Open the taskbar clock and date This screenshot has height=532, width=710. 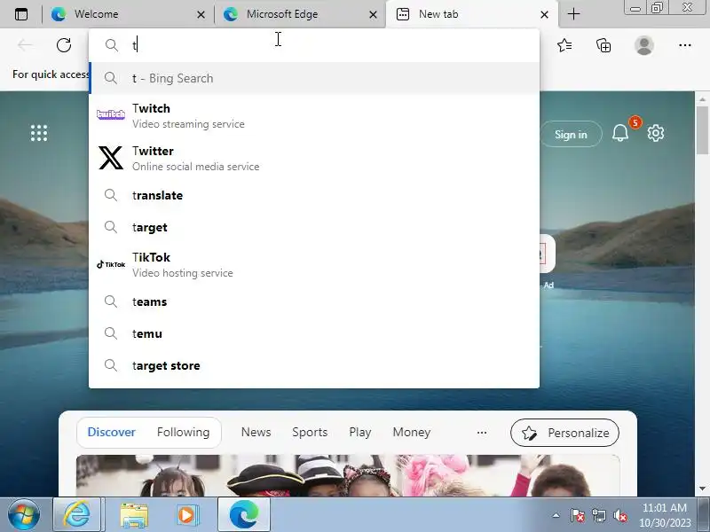tap(665, 515)
